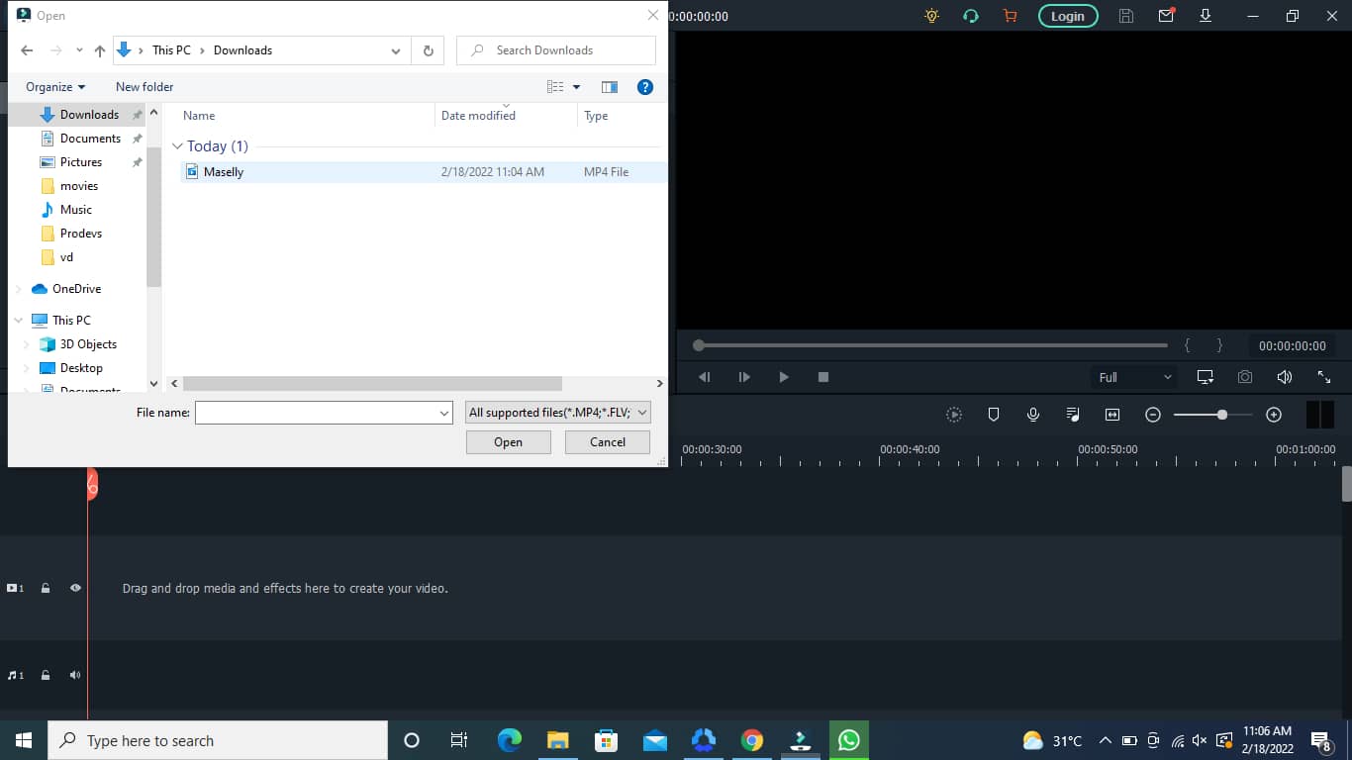Image resolution: width=1352 pixels, height=760 pixels.
Task: Click the render preview dotted play icon
Action: coord(954,415)
